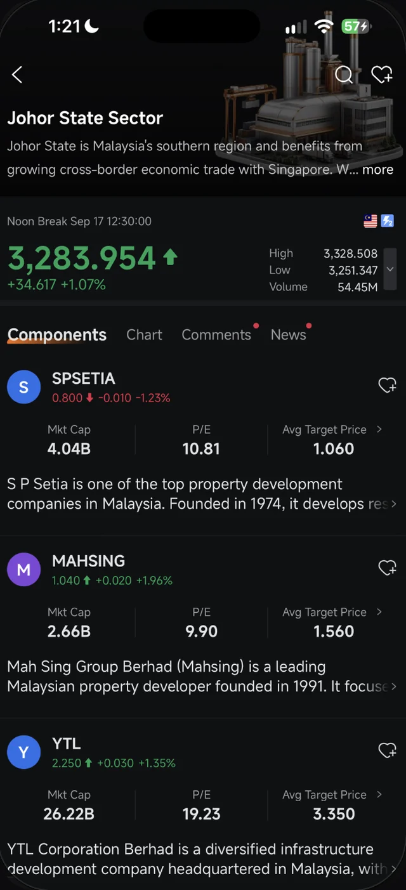Tap MAHSING target price 1.560

pos(334,632)
